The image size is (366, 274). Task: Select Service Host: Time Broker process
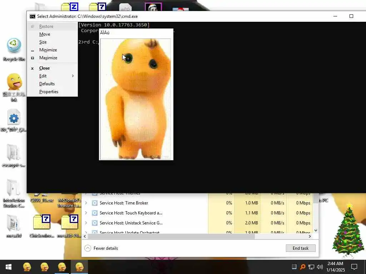tap(124, 203)
